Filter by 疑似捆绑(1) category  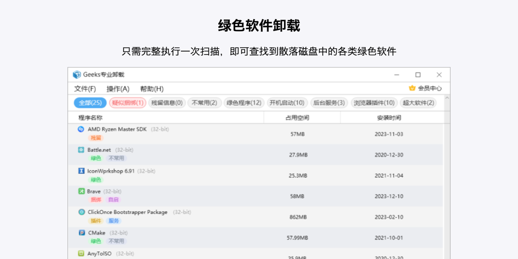(127, 103)
